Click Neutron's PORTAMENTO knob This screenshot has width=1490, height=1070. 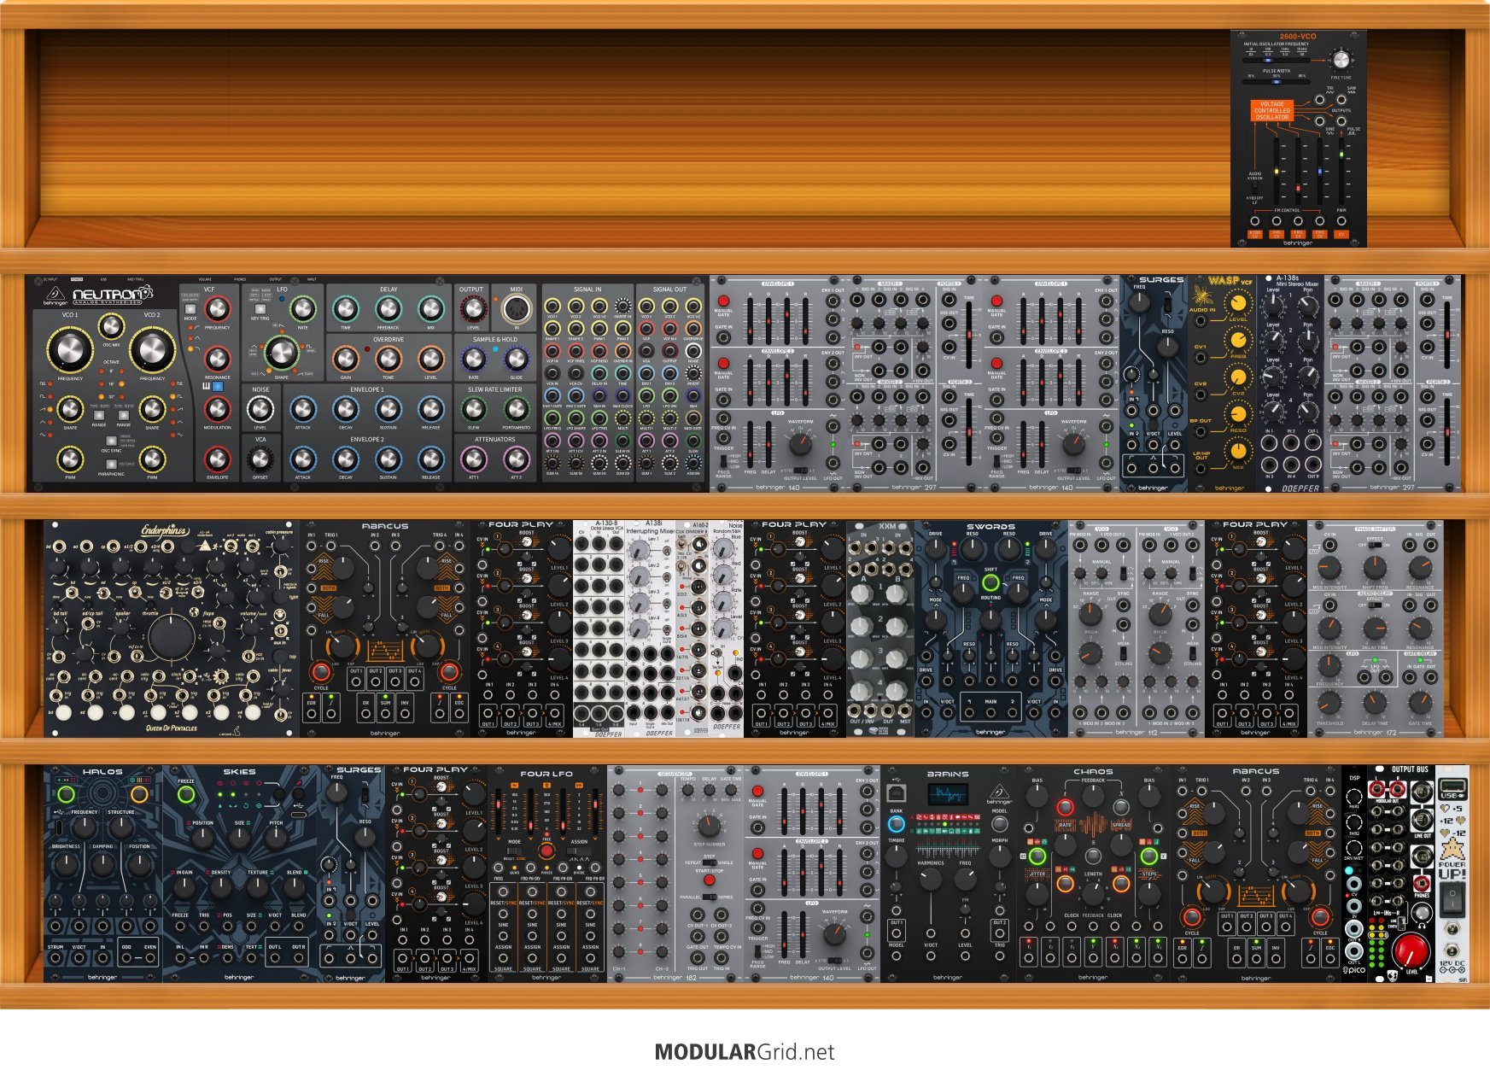[516, 410]
